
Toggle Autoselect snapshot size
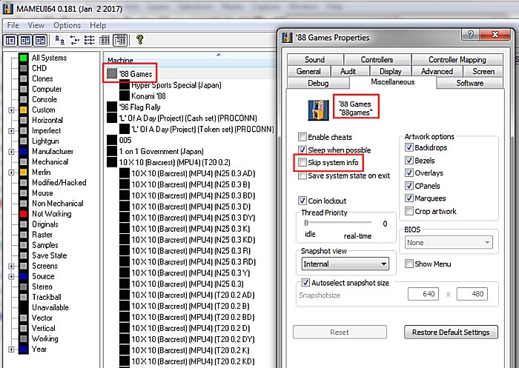click(305, 283)
